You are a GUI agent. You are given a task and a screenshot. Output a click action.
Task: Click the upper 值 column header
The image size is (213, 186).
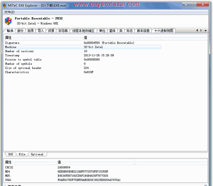pos(122,38)
